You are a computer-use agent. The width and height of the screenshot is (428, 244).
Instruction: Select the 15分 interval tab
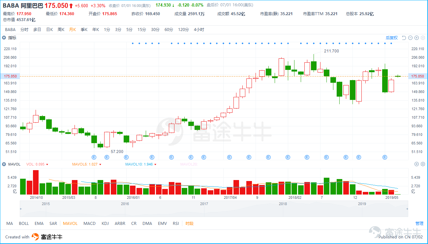[x=142, y=30]
